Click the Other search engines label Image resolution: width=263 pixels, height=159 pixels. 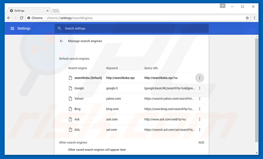(73, 142)
